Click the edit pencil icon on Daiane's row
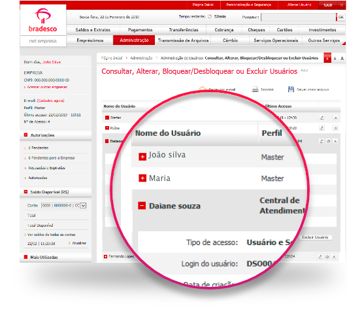 point(322,141)
